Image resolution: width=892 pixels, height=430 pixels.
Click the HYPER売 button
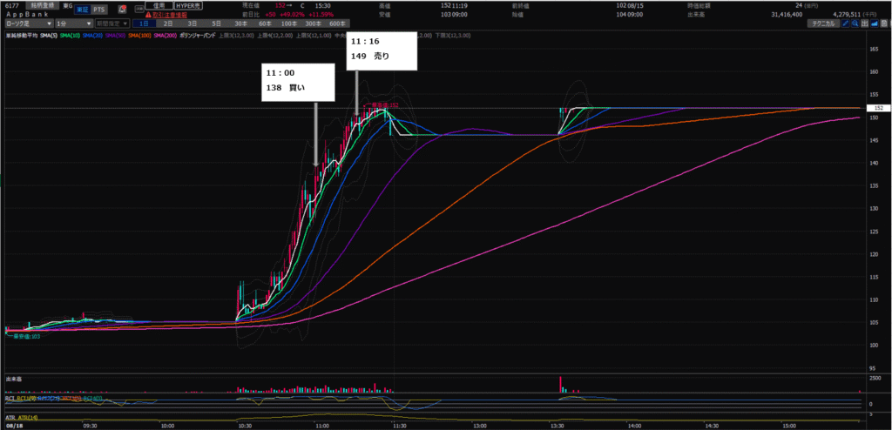point(188,5)
